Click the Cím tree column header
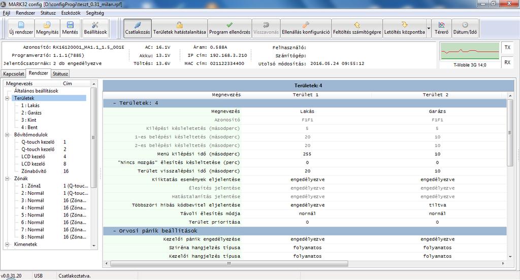The image size is (520, 280). 68,84
